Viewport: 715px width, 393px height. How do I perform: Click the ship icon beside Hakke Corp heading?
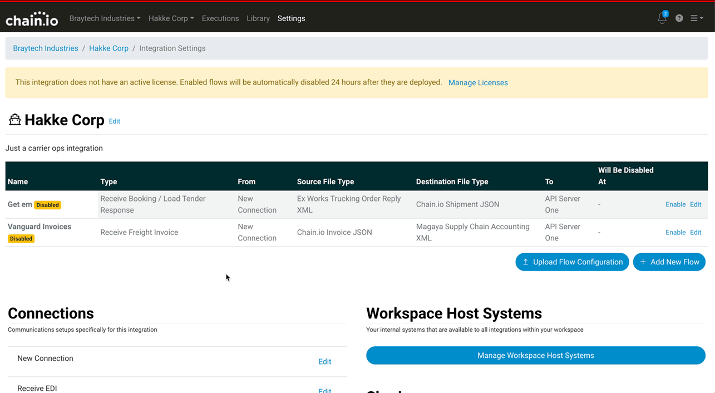pos(15,120)
